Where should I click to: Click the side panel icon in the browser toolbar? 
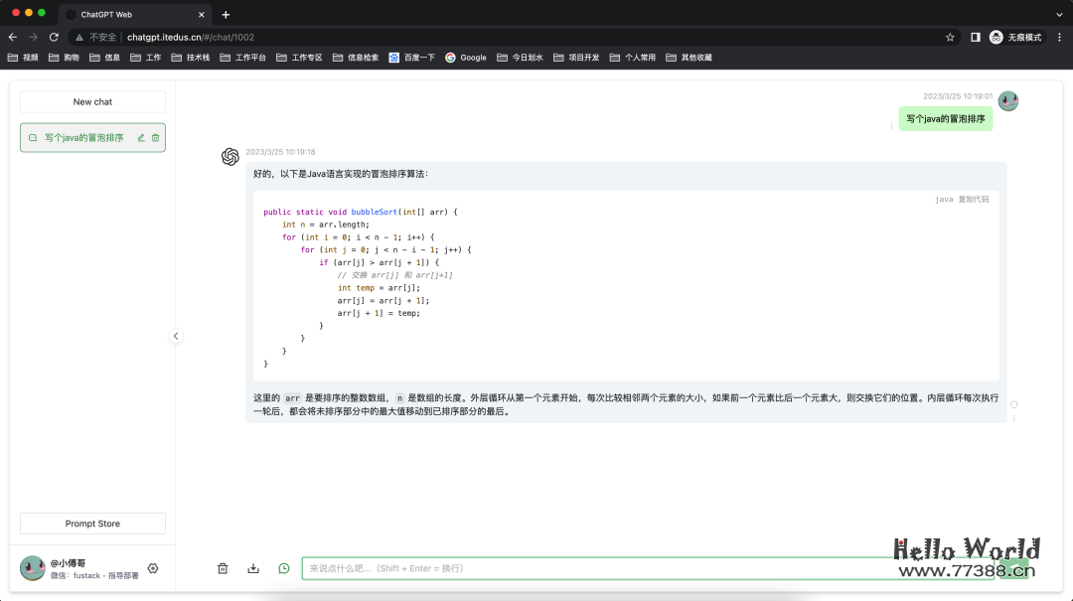click(x=975, y=36)
